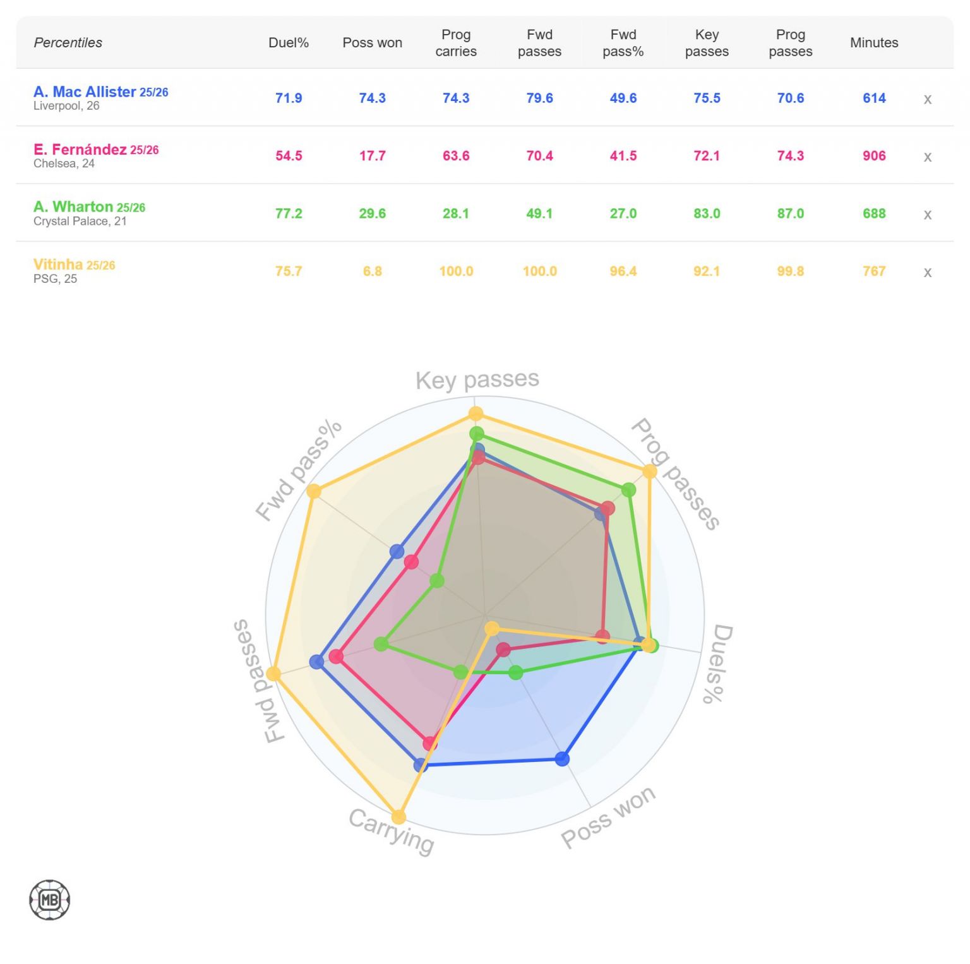
Task: Remove Vitinha row with x
Action: [x=927, y=272]
